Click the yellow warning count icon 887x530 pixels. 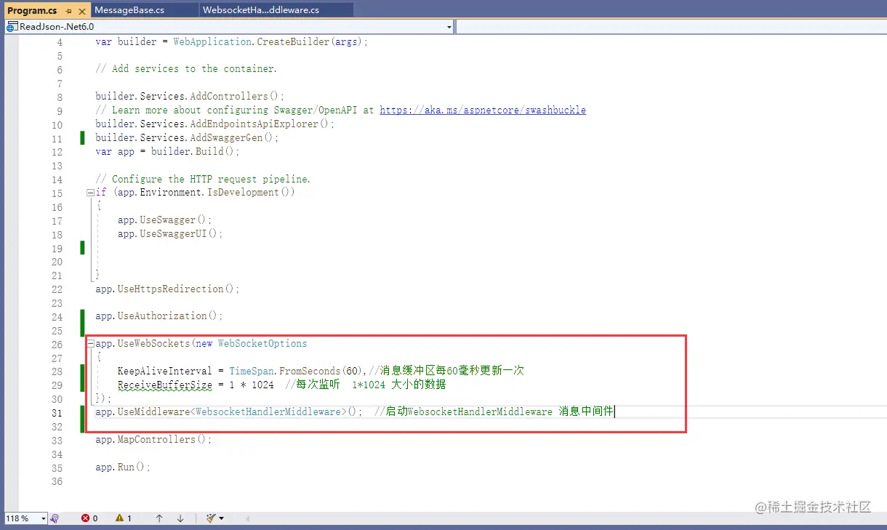pyautogui.click(x=119, y=518)
